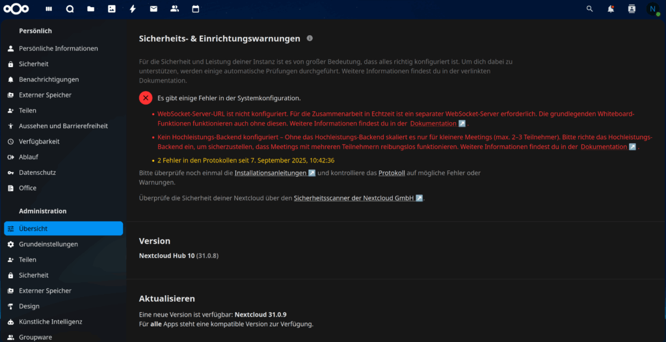Image resolution: width=666 pixels, height=342 pixels.
Task: Open Datenschutz settings
Action: (x=64, y=172)
